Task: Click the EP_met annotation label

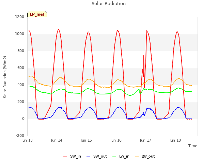Action: tap(37, 14)
